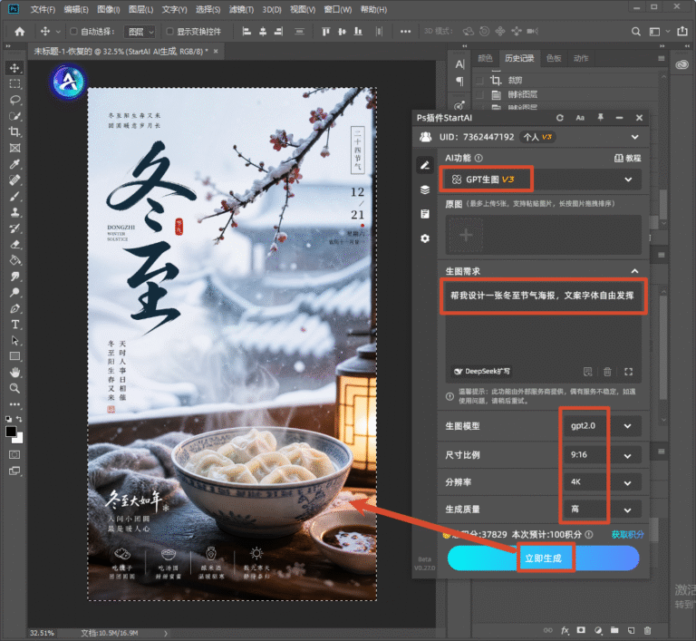The height and width of the screenshot is (641, 696).
Task: Click the Aa font size icon in StartAI
Action: (580, 118)
